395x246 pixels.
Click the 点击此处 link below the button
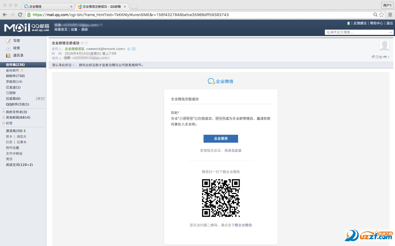pos(235,151)
